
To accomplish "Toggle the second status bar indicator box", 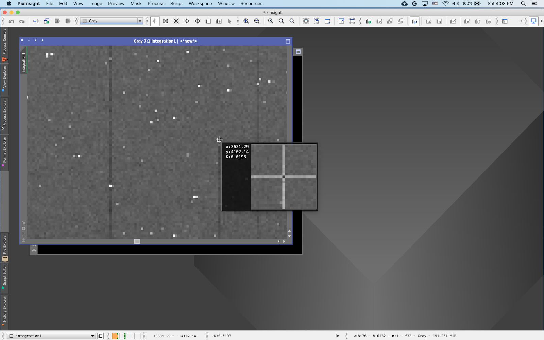I will click(122, 336).
